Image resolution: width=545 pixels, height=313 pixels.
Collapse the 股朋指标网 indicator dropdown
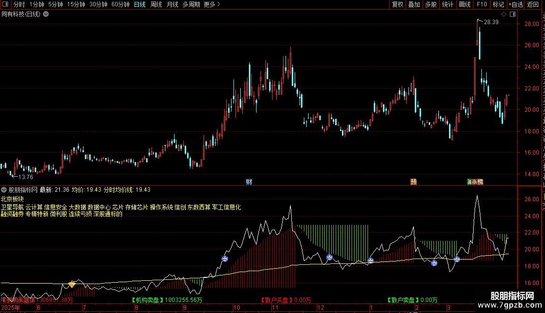4,190
